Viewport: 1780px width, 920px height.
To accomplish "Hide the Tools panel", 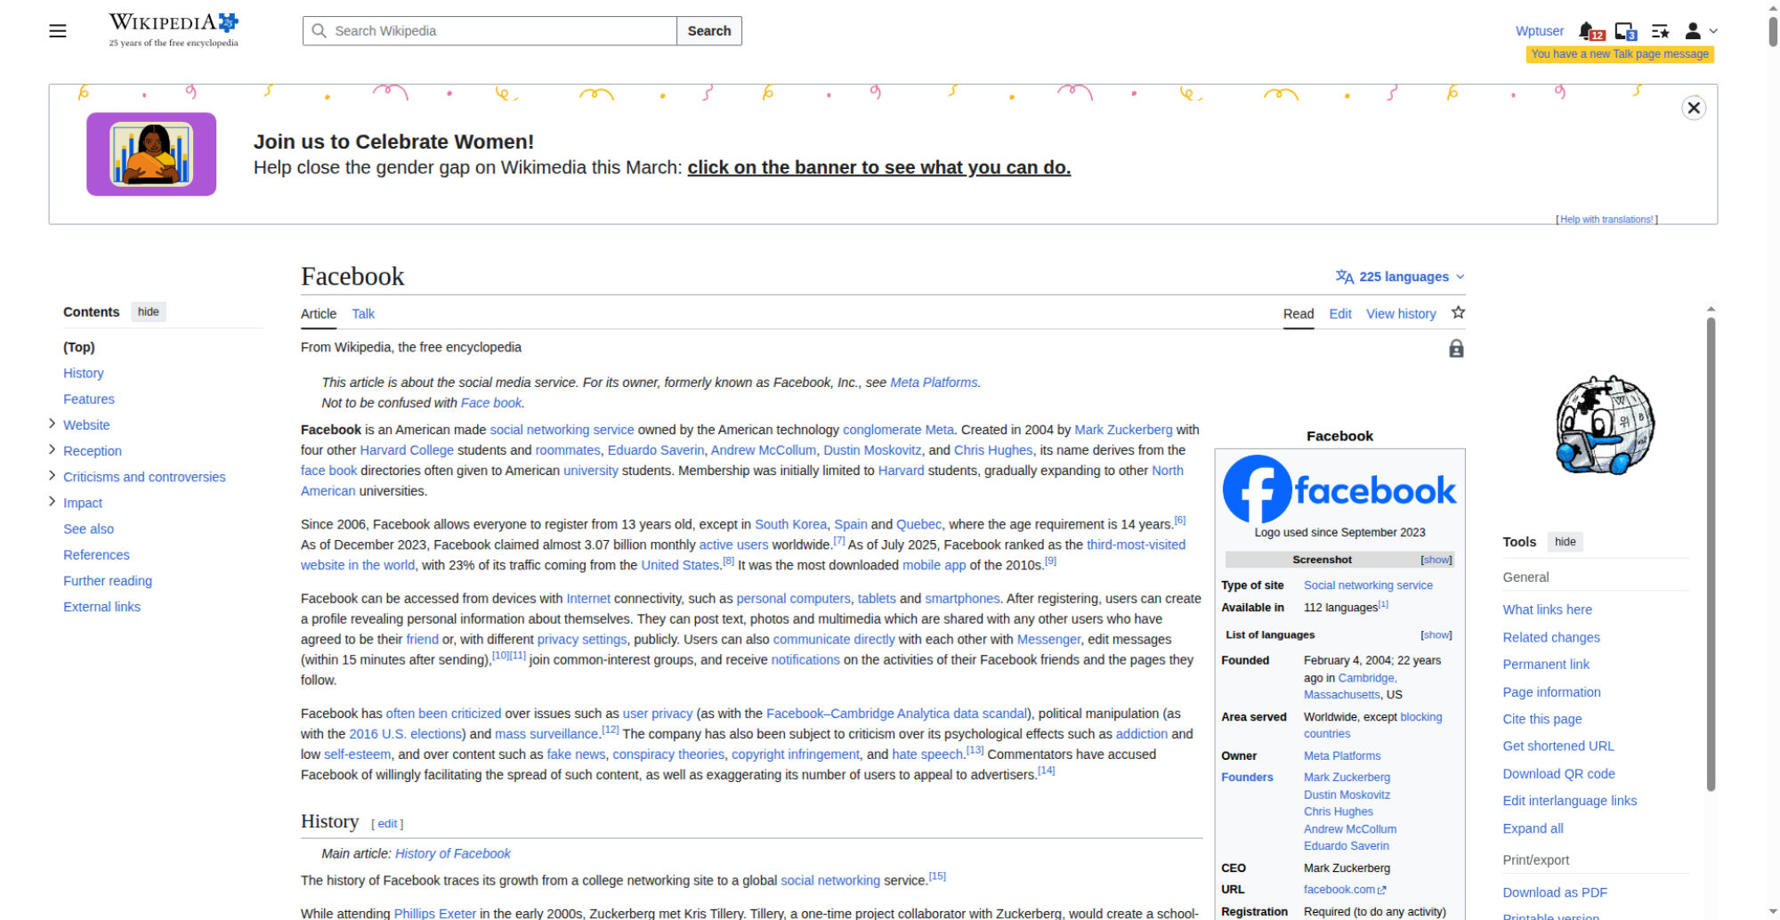I will coord(1565,542).
